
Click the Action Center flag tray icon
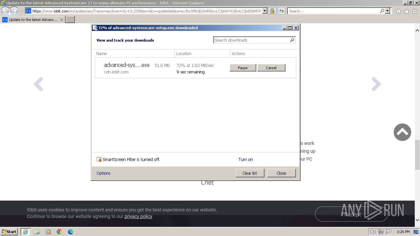coord(388,232)
